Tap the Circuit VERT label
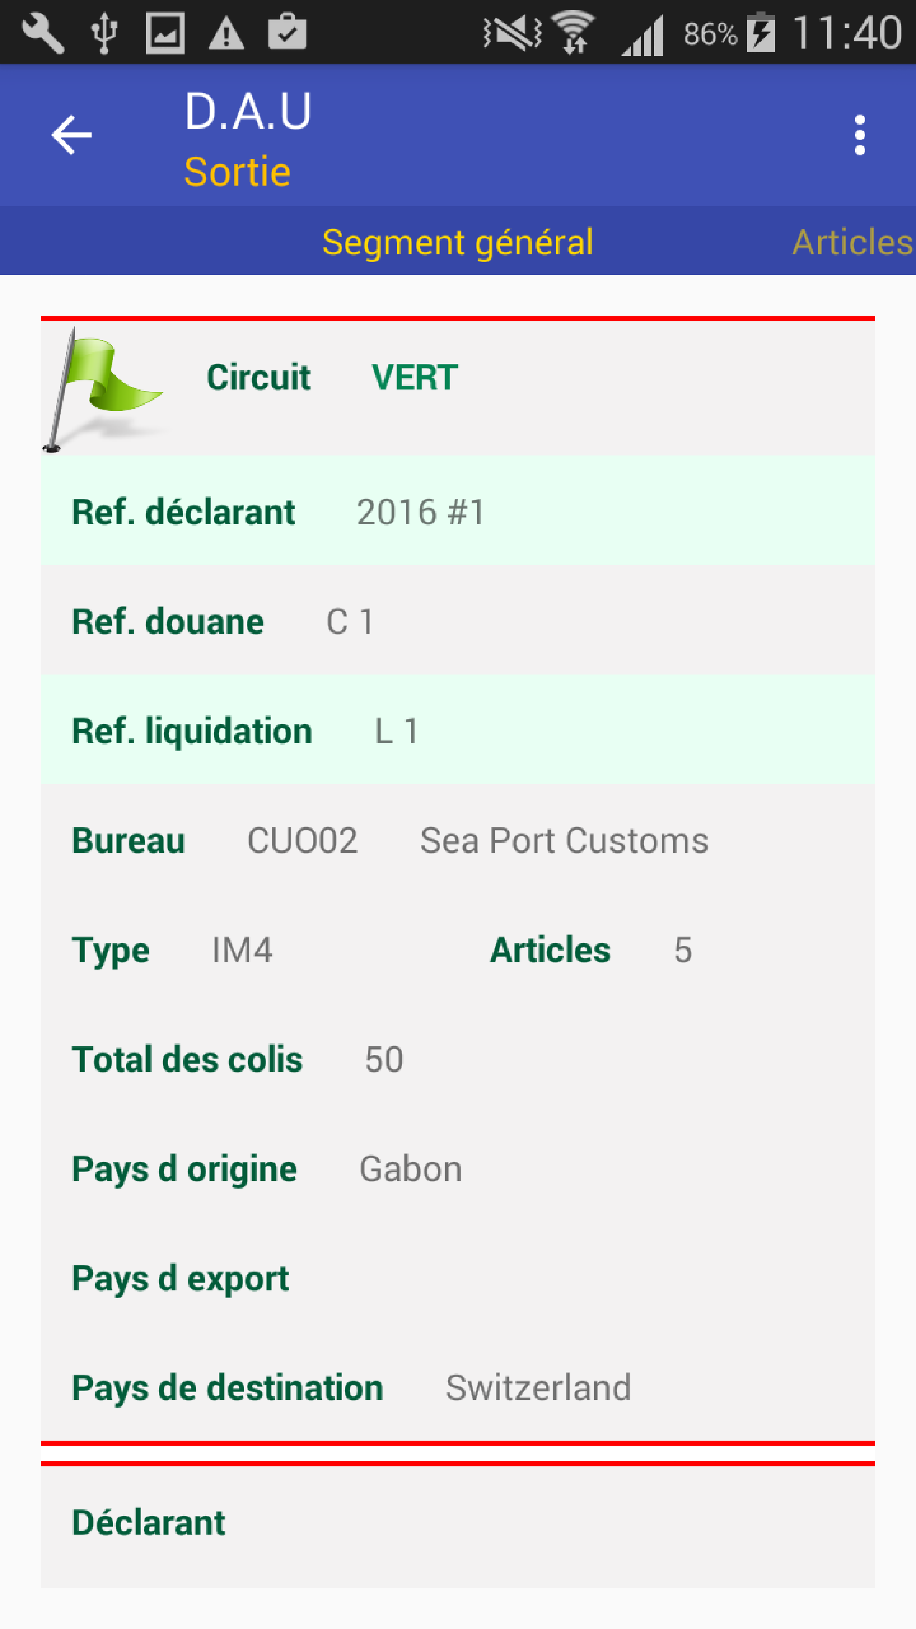The height and width of the screenshot is (1629, 916). [x=333, y=378]
